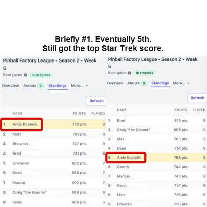Image resolution: width=207 pixels, height=207 pixels.
Task: Click the POINTS column header in right panel
Action: click(181, 110)
